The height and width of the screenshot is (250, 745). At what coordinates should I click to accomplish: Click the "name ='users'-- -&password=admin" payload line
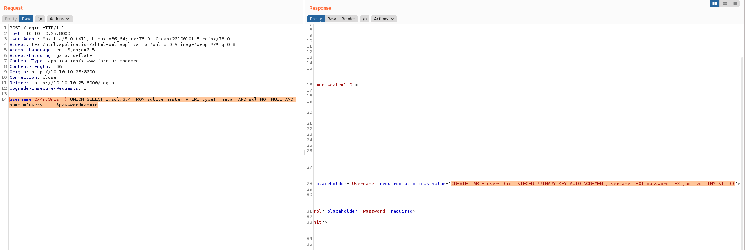53,105
